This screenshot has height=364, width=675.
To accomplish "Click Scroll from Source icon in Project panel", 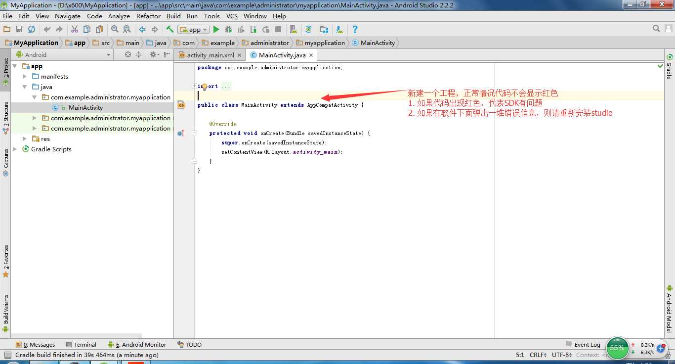I will 128,54.
